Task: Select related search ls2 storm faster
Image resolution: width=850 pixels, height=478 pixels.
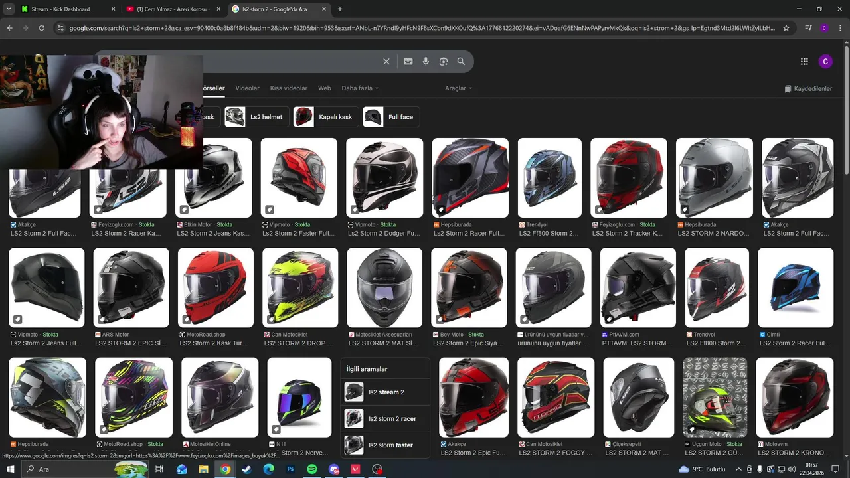Action: tap(385, 445)
